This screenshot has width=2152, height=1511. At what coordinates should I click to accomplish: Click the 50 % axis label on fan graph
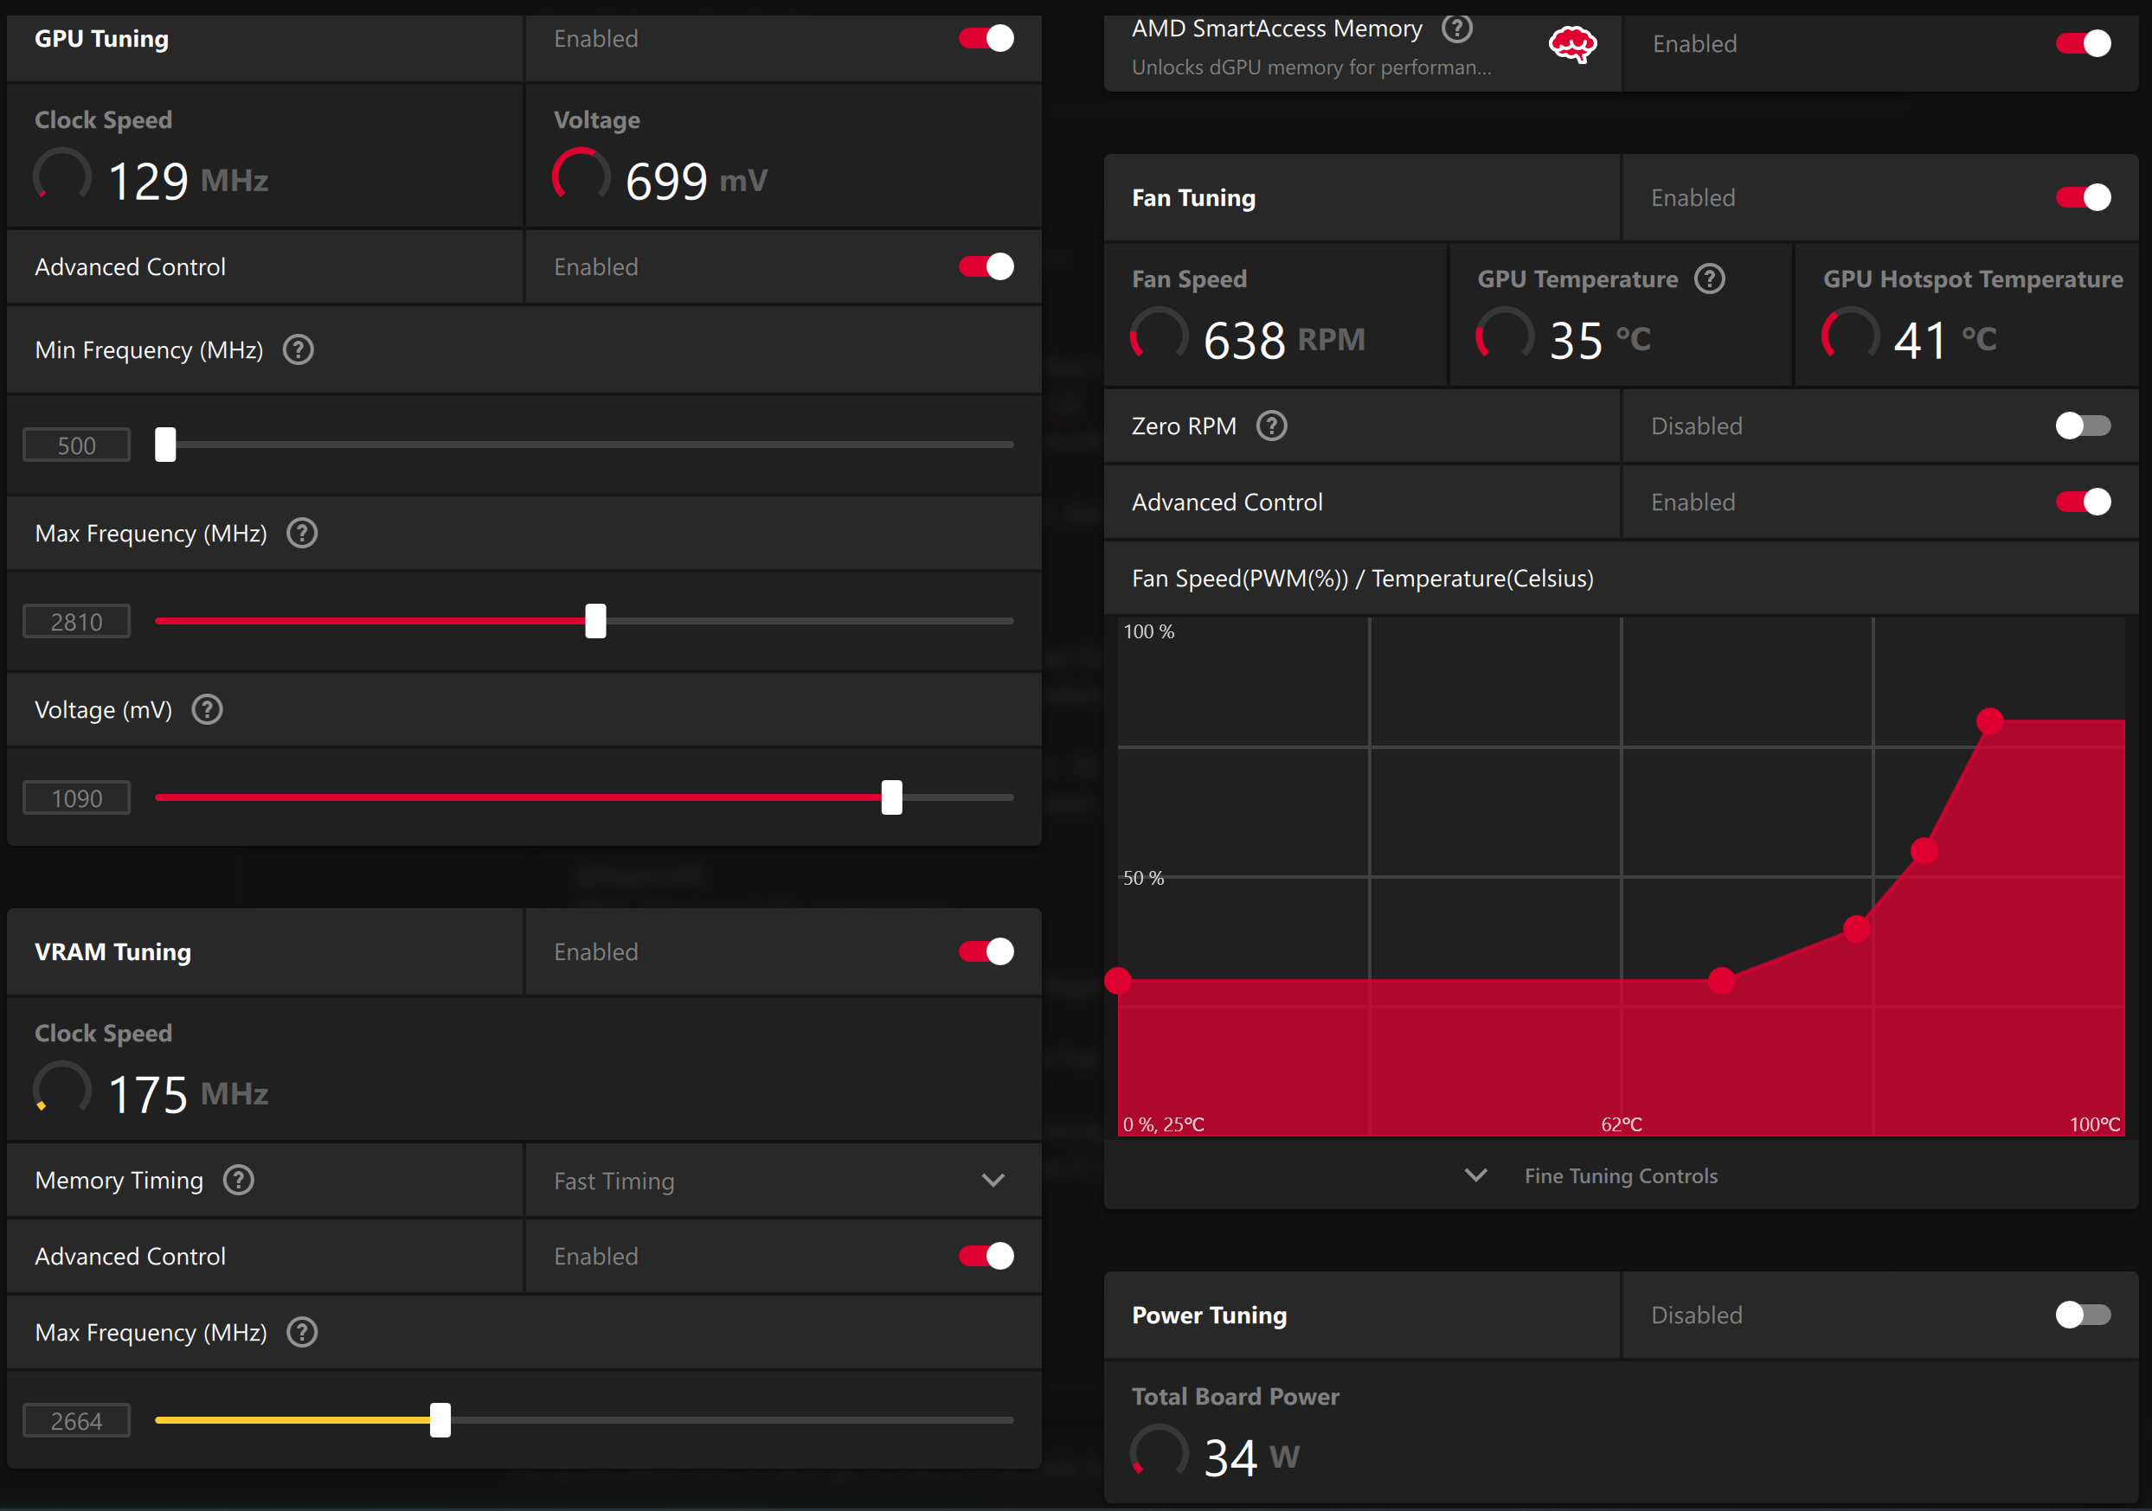pos(1143,879)
